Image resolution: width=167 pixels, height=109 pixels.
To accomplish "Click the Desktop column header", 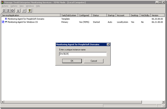I will pos(135,15).
